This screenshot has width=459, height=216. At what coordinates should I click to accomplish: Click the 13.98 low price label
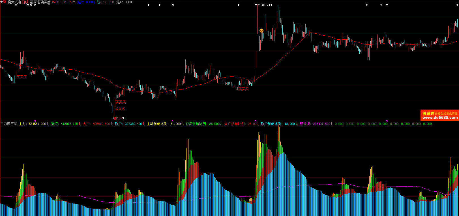(121, 118)
